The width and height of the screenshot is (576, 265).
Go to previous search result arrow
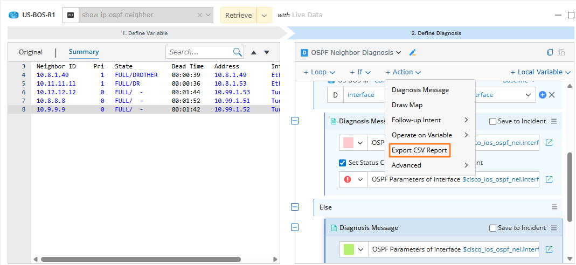click(253, 52)
